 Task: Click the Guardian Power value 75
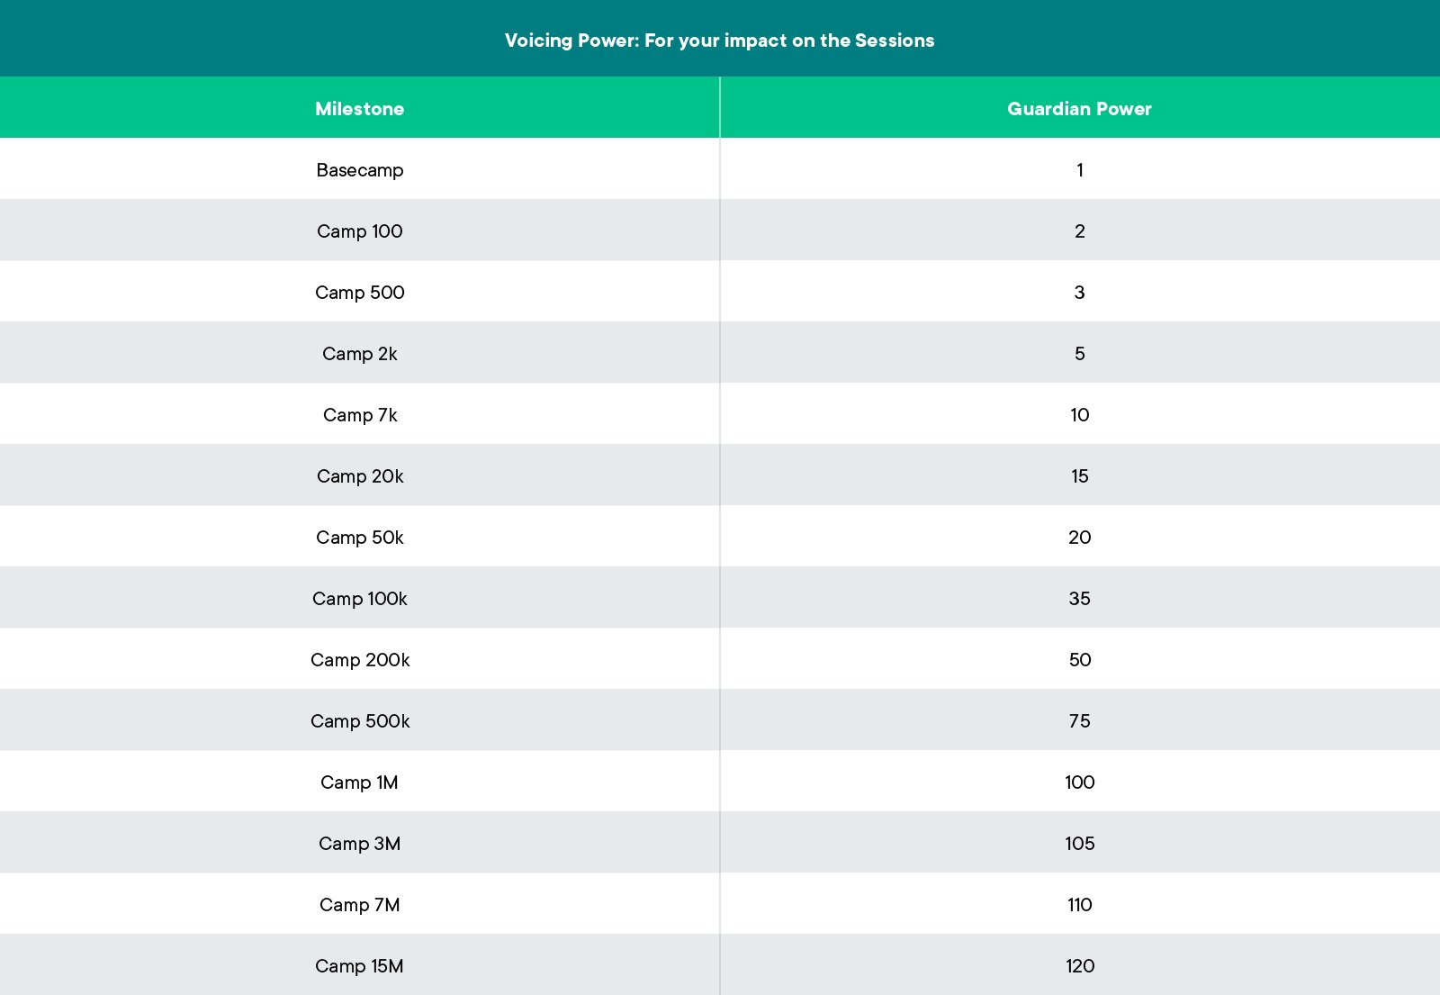[1079, 721]
